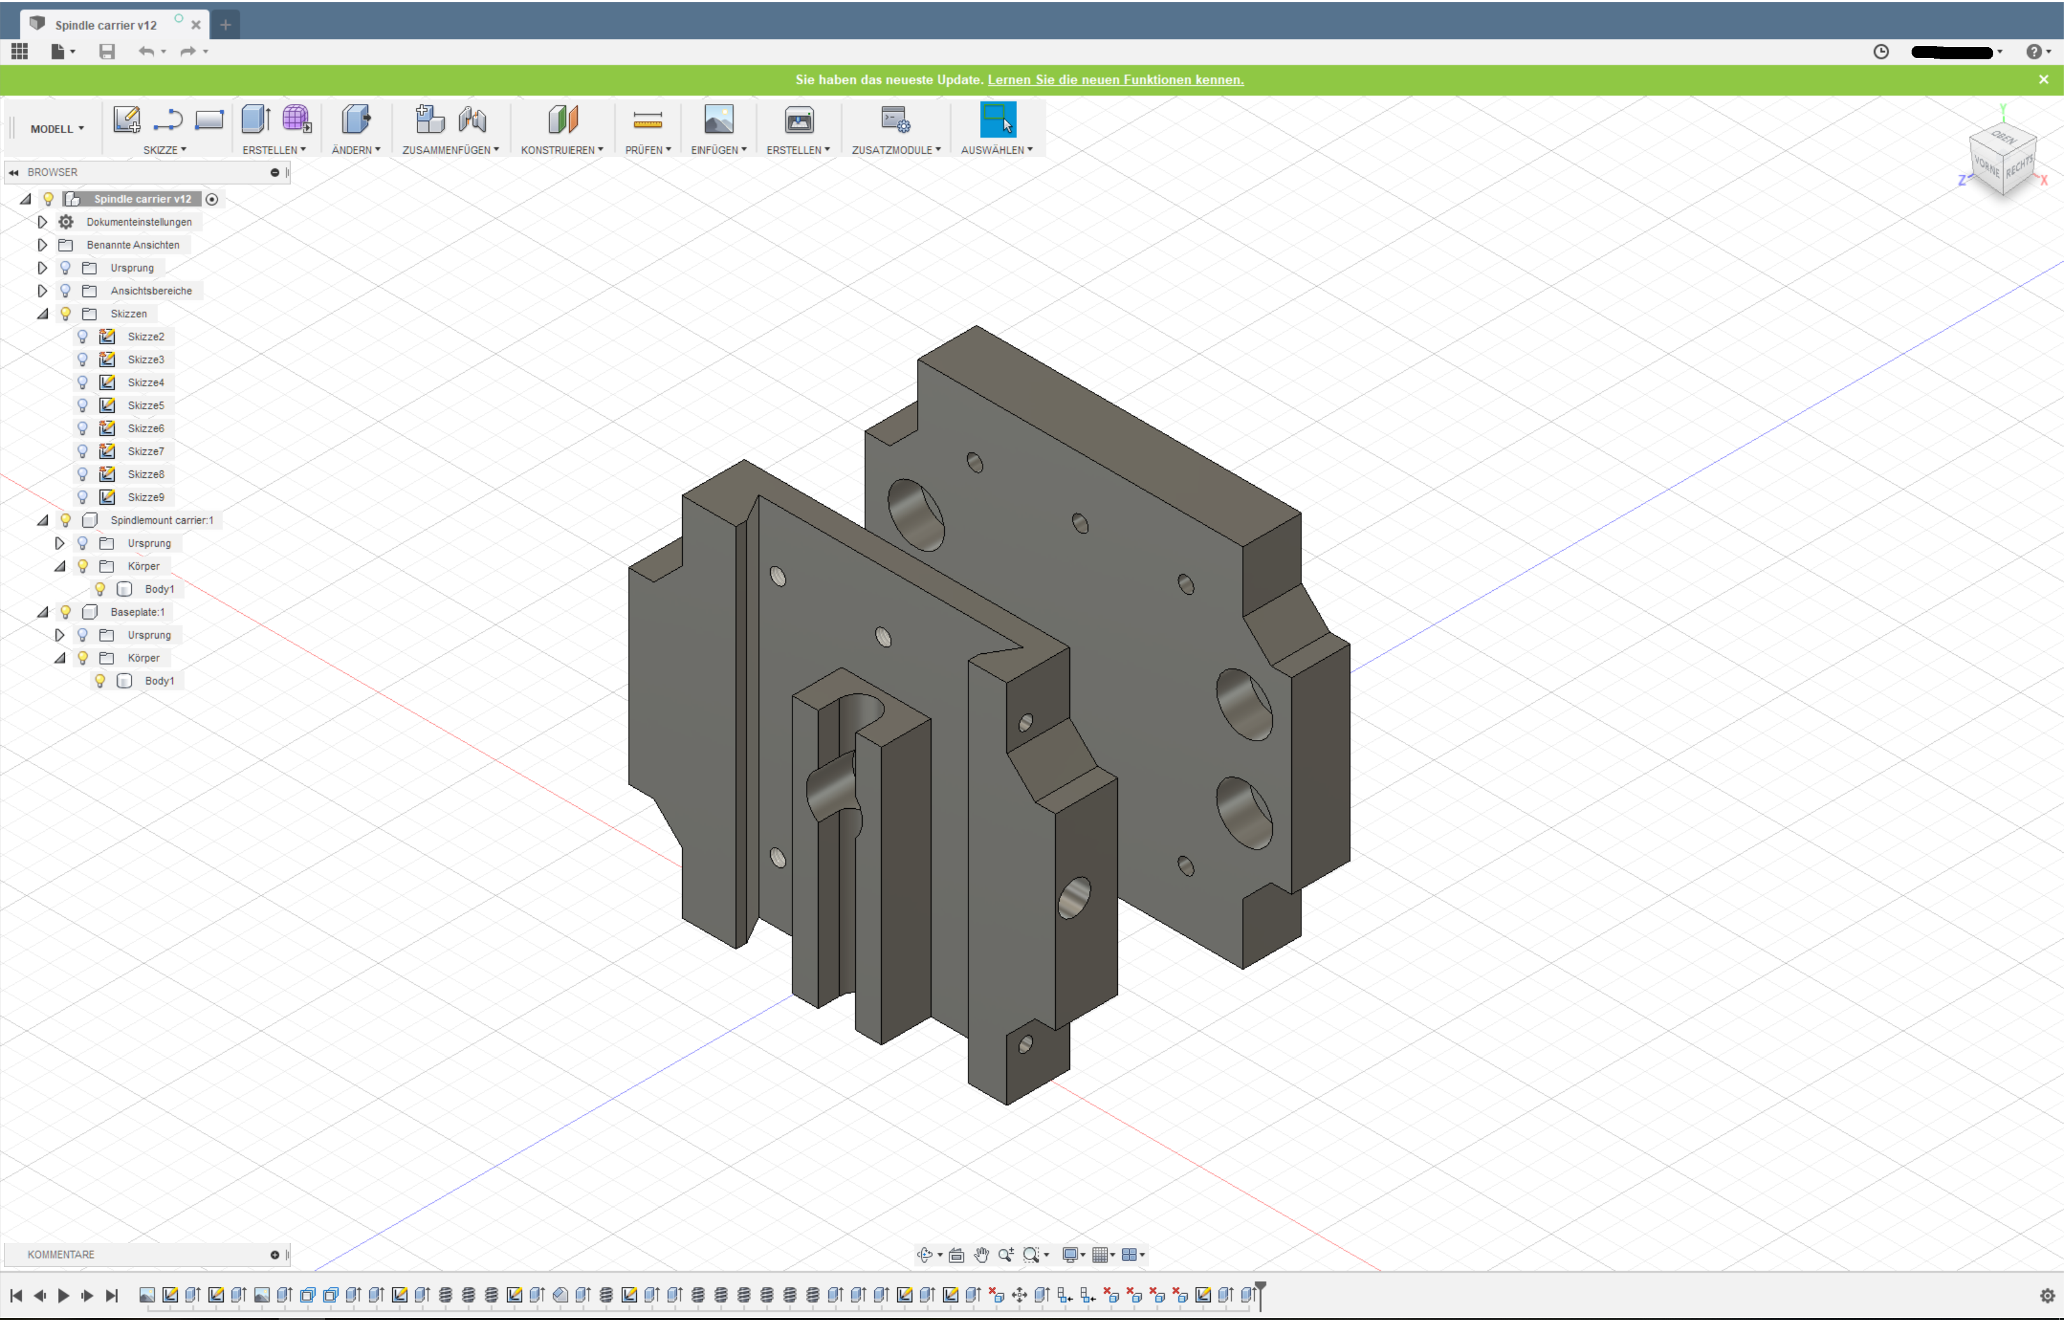Click the New Component tool icon
The width and height of the screenshot is (2064, 1320).
tap(430, 119)
